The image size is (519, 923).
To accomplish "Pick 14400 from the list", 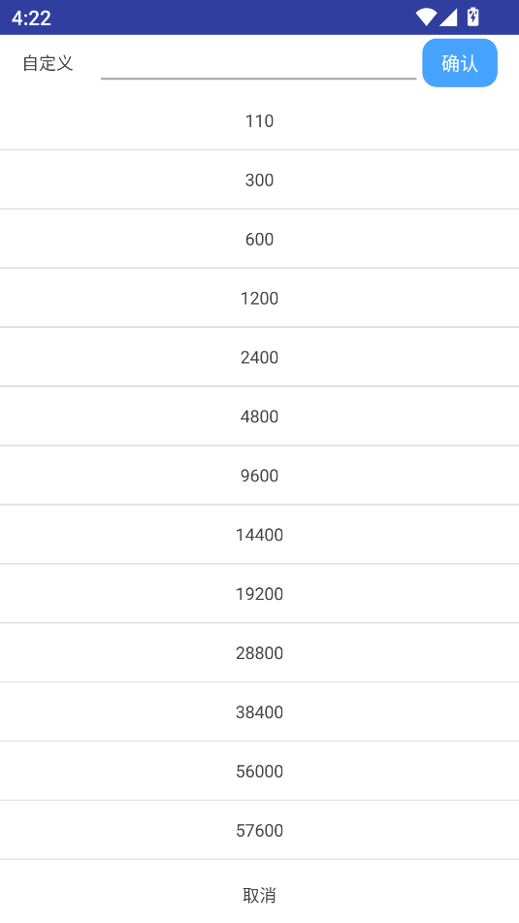I will pos(260,535).
